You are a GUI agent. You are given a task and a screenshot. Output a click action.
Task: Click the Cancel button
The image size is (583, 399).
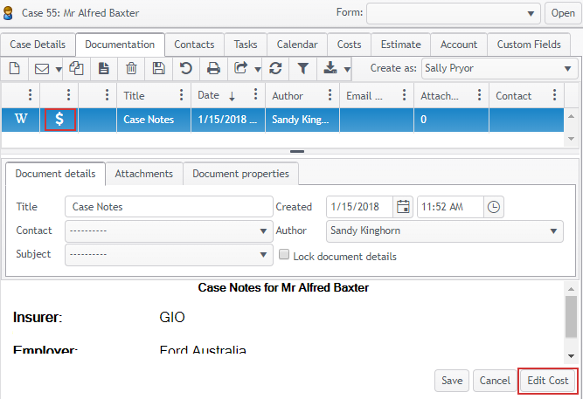[x=494, y=381]
